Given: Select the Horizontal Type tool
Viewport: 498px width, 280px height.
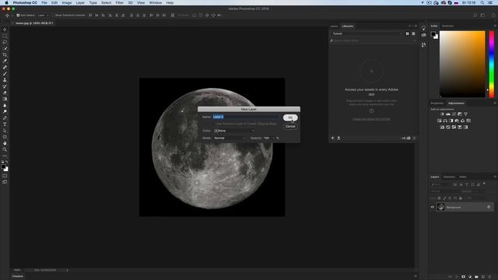Looking at the screenshot, I should point(5,124).
